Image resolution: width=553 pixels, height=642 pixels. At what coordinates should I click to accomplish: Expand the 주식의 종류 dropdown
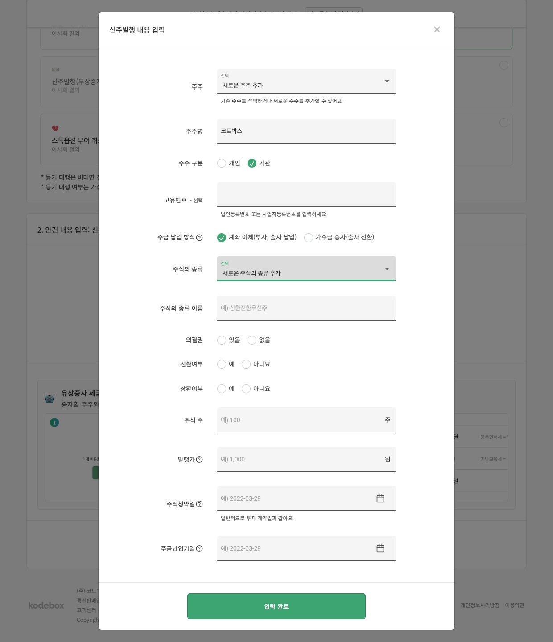[306, 269]
